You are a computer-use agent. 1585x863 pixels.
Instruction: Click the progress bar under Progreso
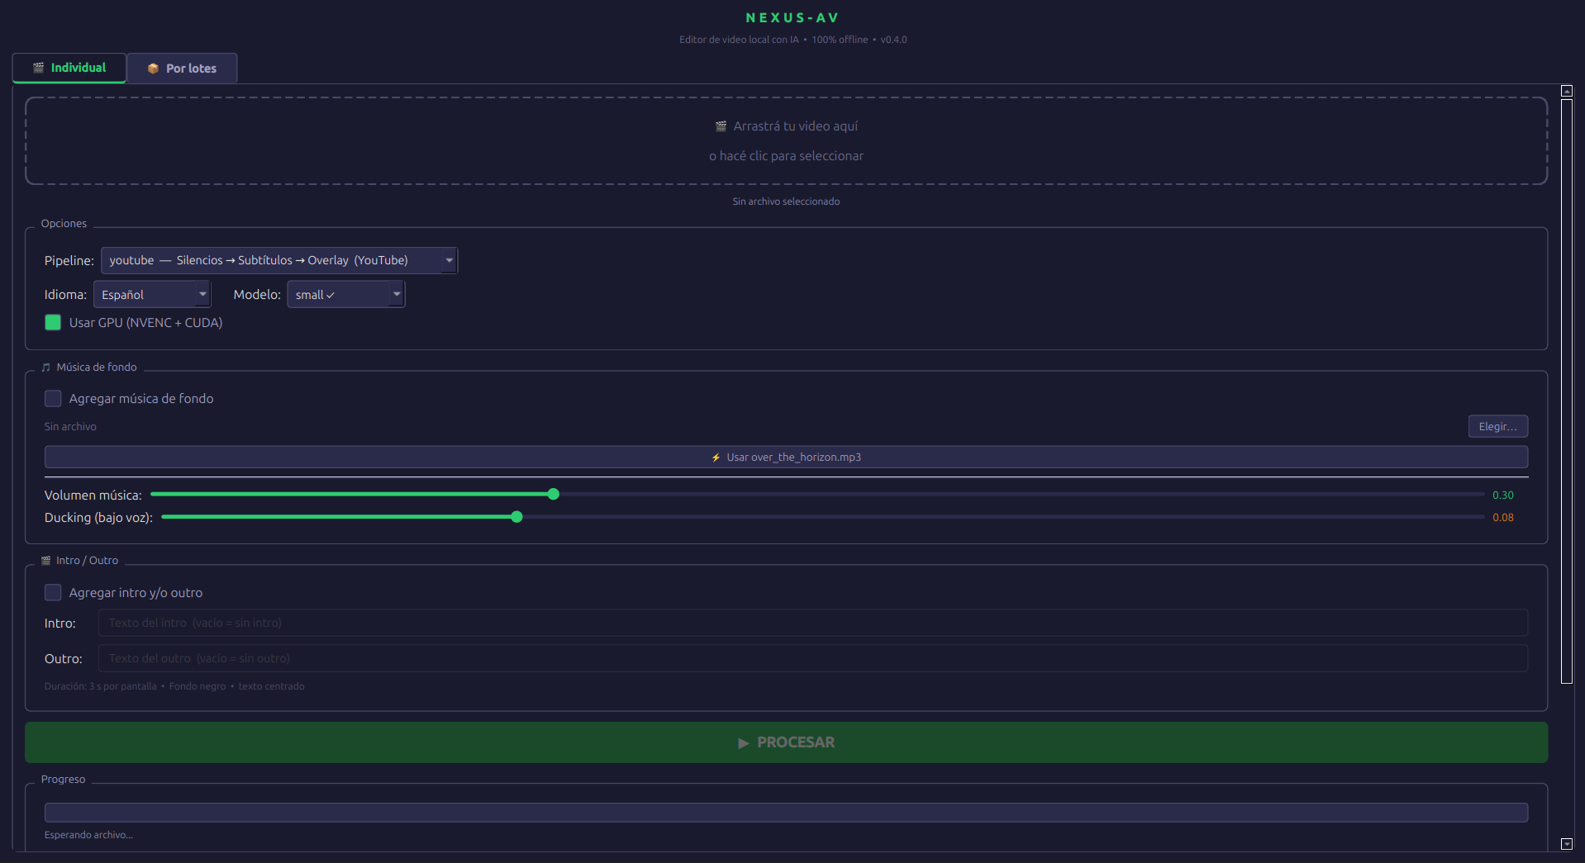coord(786,813)
